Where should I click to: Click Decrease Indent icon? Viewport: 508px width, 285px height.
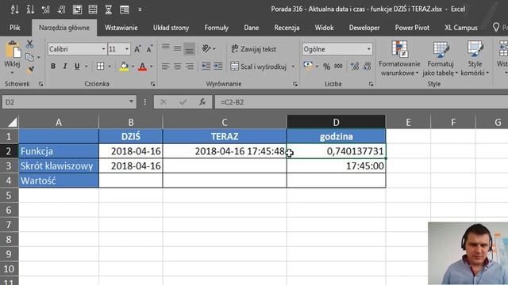pos(206,66)
